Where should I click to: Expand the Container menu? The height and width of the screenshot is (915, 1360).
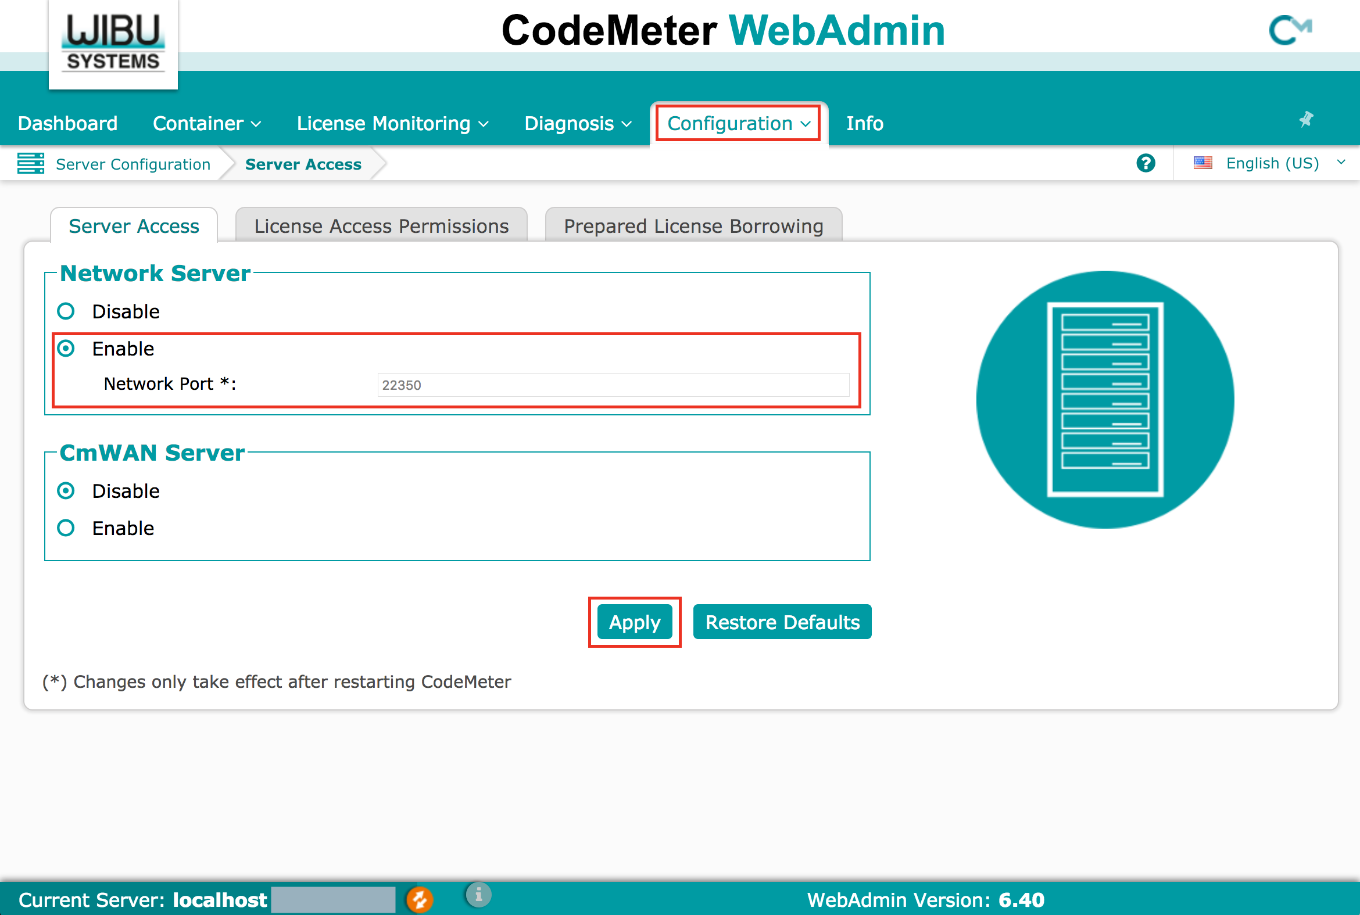[x=207, y=123]
